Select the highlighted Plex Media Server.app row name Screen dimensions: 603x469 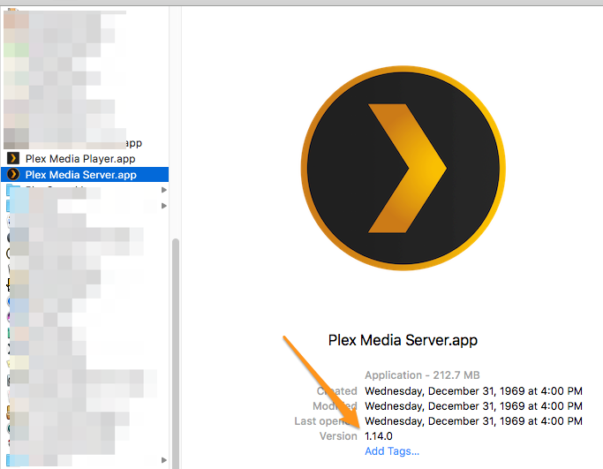click(x=80, y=175)
